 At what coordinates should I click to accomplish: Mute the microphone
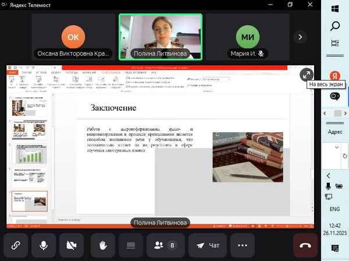(x=44, y=245)
